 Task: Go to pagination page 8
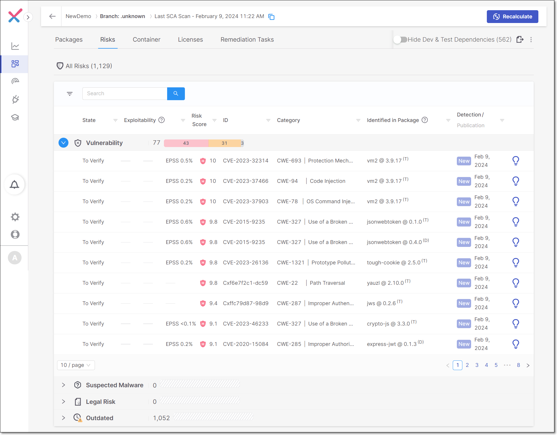(x=519, y=365)
